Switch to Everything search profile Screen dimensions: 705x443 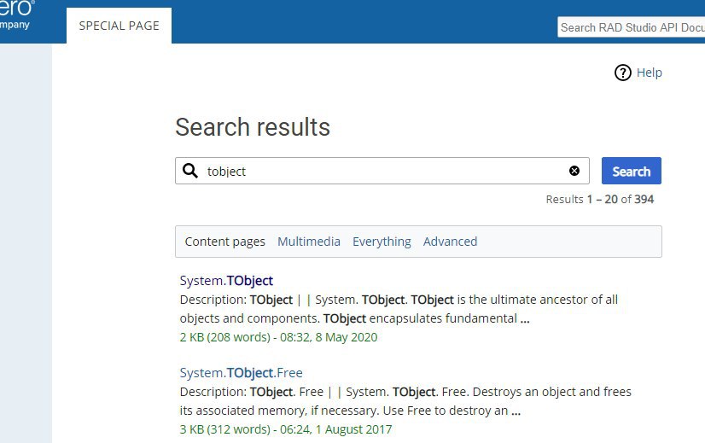(x=382, y=242)
